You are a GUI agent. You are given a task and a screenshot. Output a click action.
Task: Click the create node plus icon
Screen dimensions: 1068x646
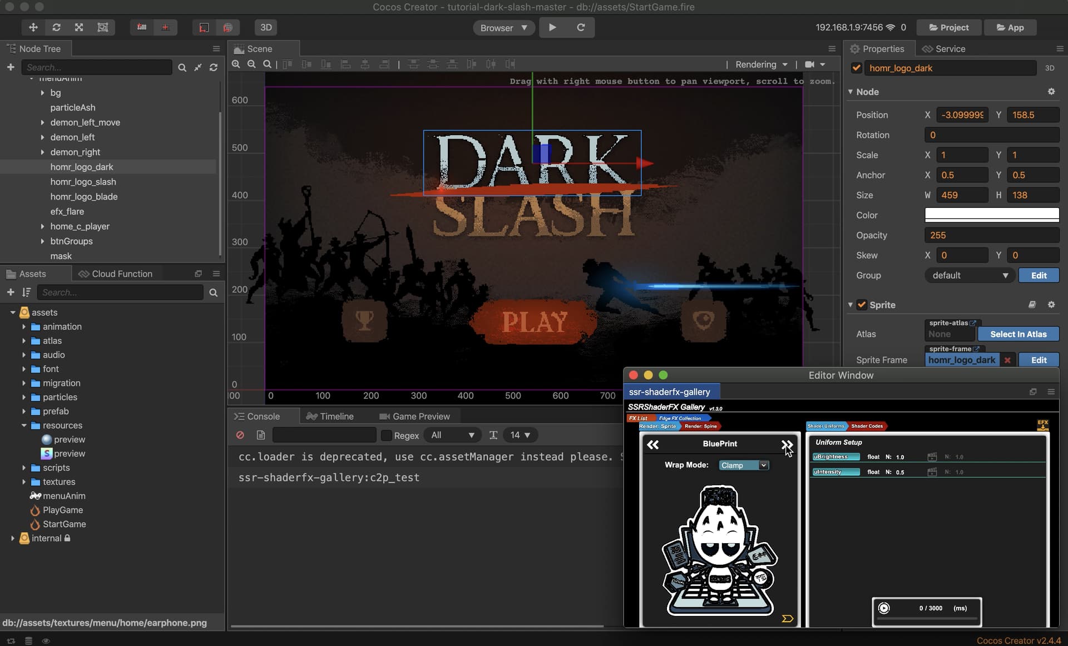[11, 67]
